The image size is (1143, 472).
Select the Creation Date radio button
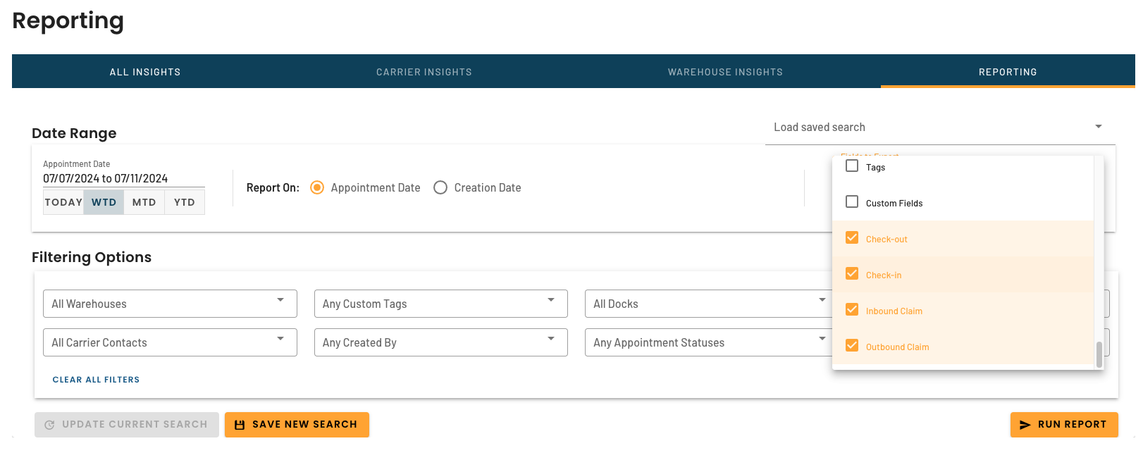tap(440, 187)
